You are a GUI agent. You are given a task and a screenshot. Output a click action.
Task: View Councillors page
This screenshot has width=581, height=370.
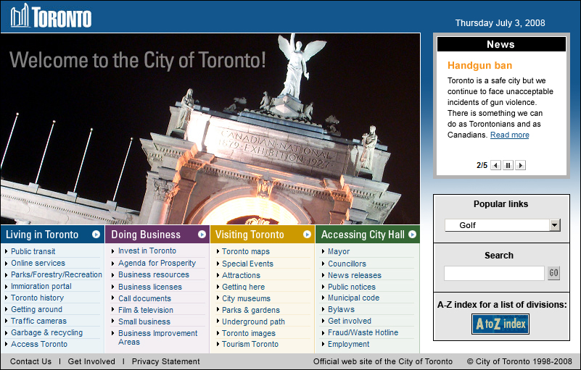click(x=347, y=264)
